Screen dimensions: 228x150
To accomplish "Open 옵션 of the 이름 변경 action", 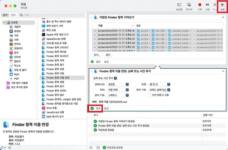I will tap(106, 109).
